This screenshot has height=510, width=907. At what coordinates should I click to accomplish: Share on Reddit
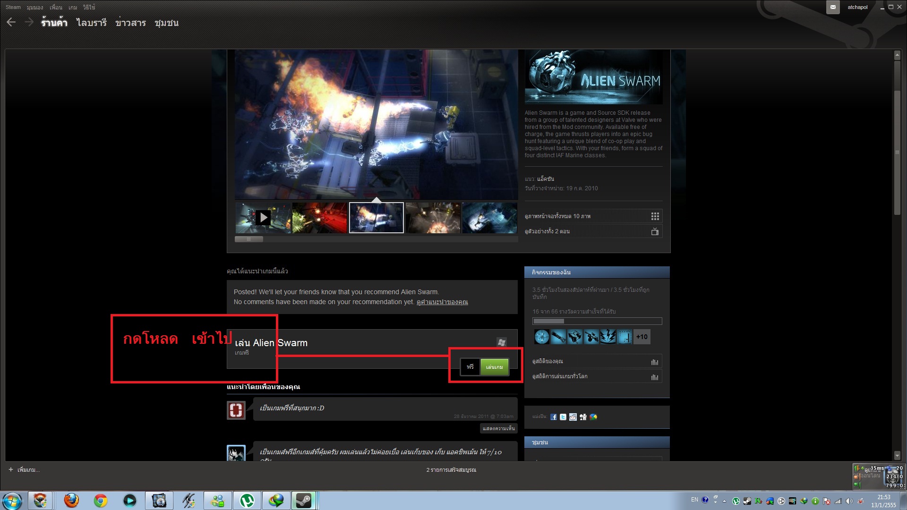(573, 417)
